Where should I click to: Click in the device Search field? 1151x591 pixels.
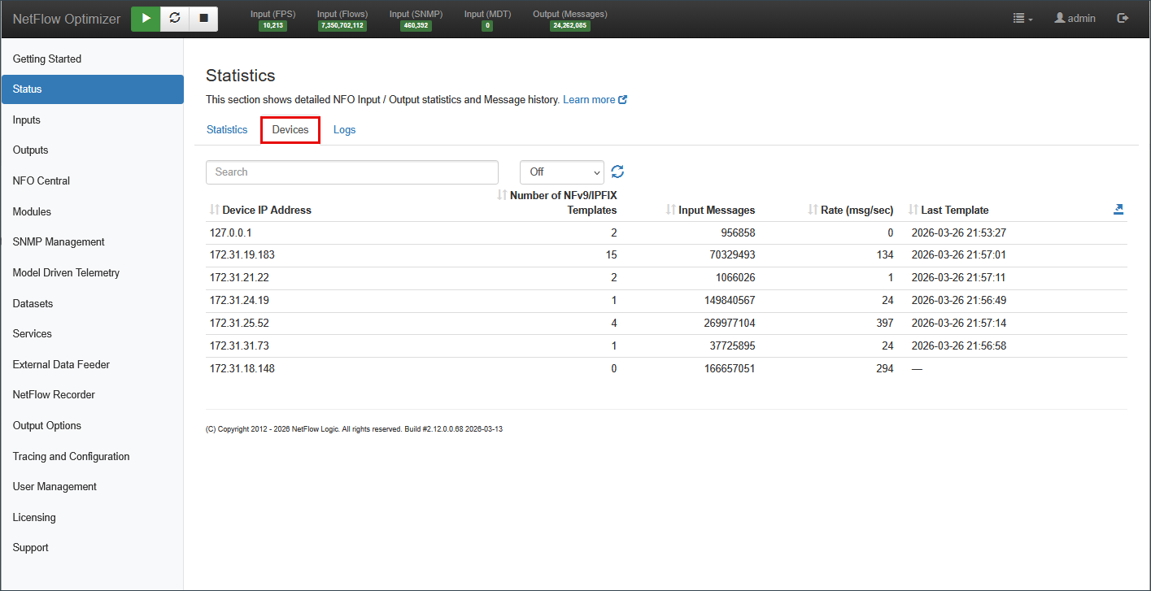coord(351,172)
